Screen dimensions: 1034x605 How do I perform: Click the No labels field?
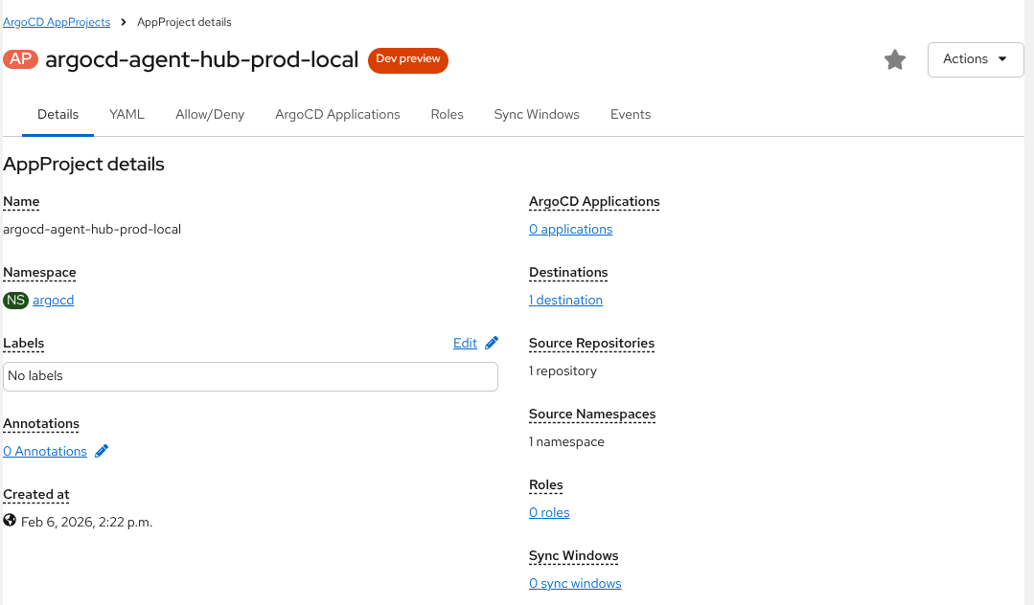(250, 376)
